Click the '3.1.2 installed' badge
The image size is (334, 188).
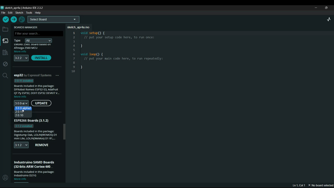pyautogui.click(x=24, y=126)
